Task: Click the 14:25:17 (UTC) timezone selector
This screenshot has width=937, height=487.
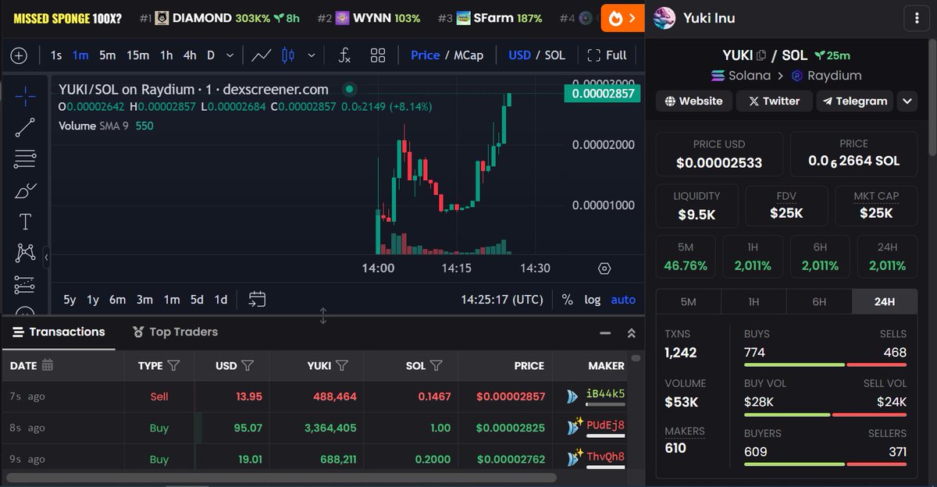Action: coord(502,300)
